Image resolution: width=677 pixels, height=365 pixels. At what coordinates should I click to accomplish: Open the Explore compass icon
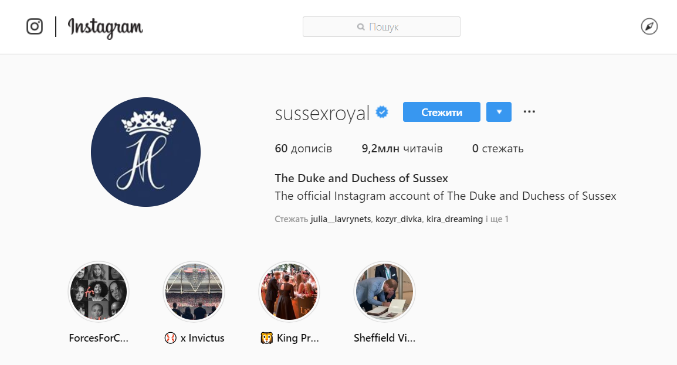(649, 27)
